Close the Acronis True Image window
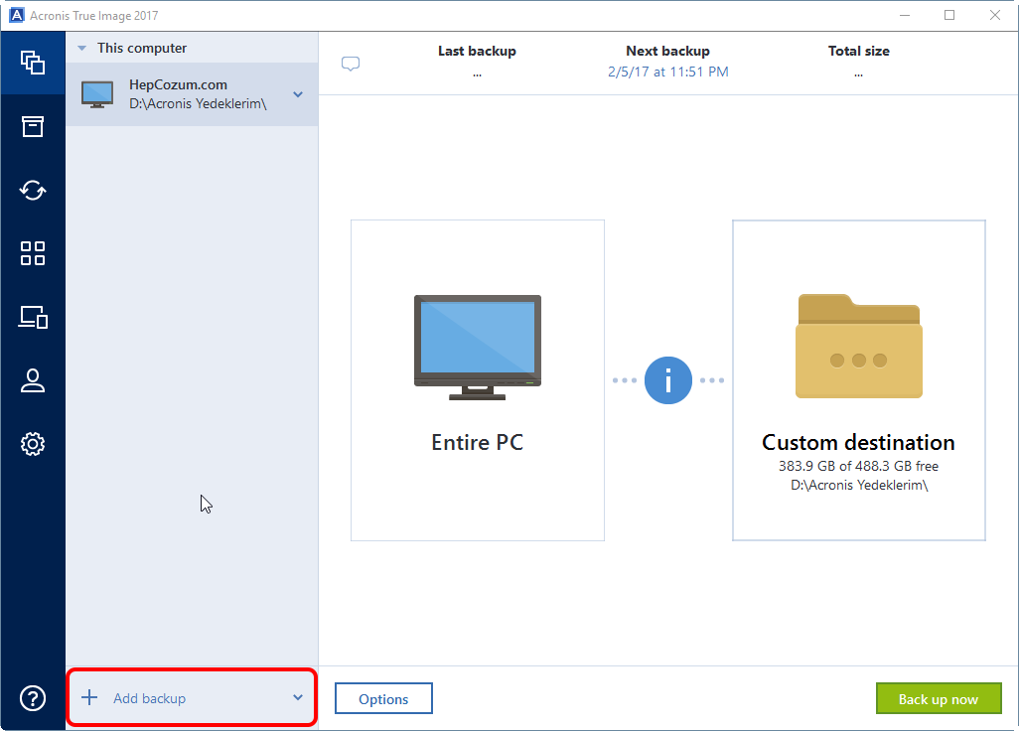Image resolution: width=1019 pixels, height=731 pixels. [995, 15]
